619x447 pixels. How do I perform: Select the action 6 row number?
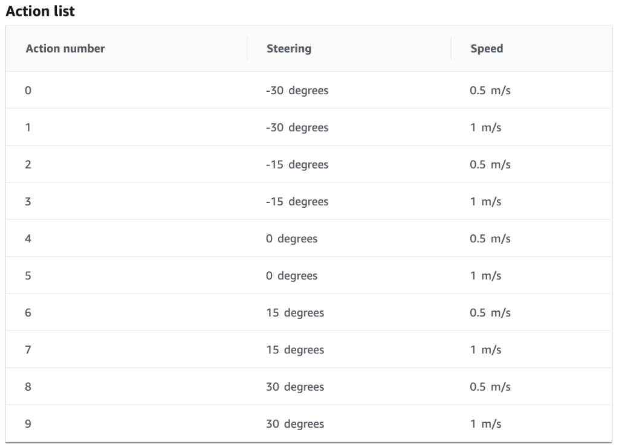coord(28,313)
